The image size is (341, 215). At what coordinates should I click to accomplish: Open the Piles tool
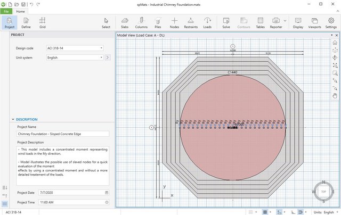158,23
